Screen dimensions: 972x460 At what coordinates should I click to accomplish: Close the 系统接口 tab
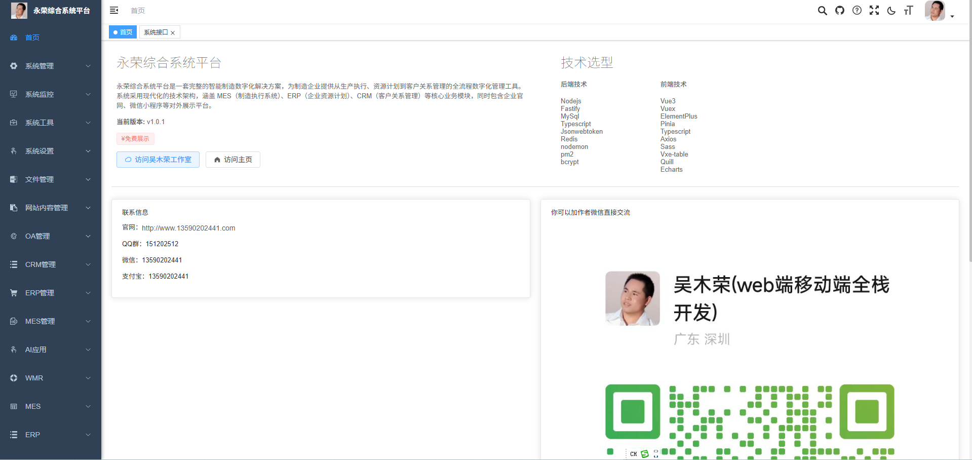173,32
